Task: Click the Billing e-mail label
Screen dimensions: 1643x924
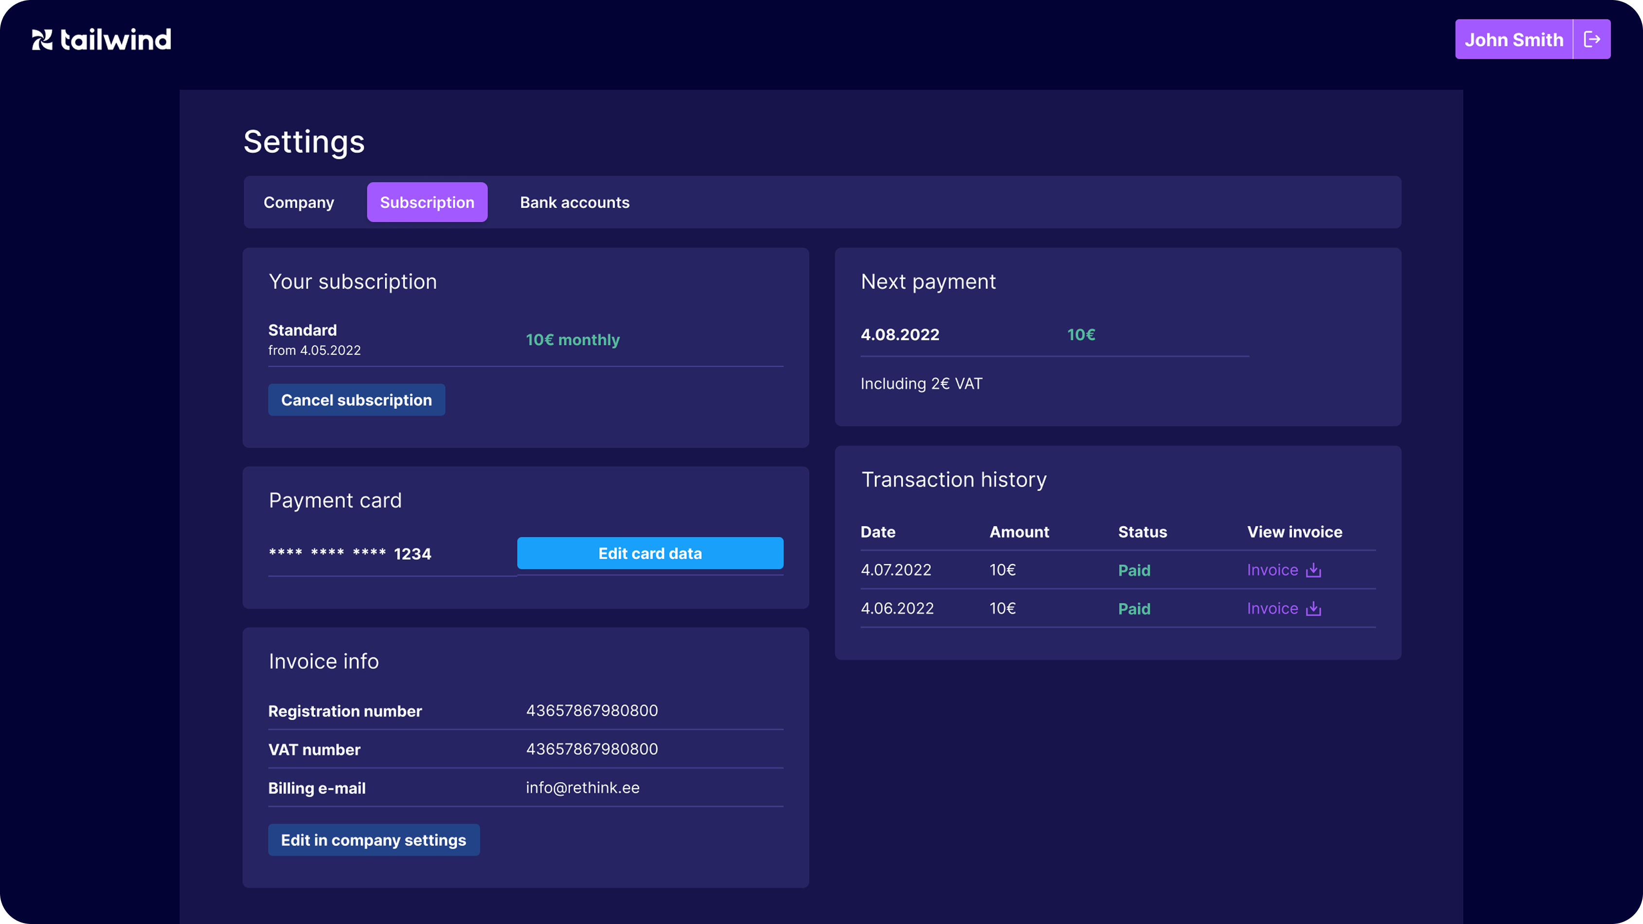Action: point(317,788)
